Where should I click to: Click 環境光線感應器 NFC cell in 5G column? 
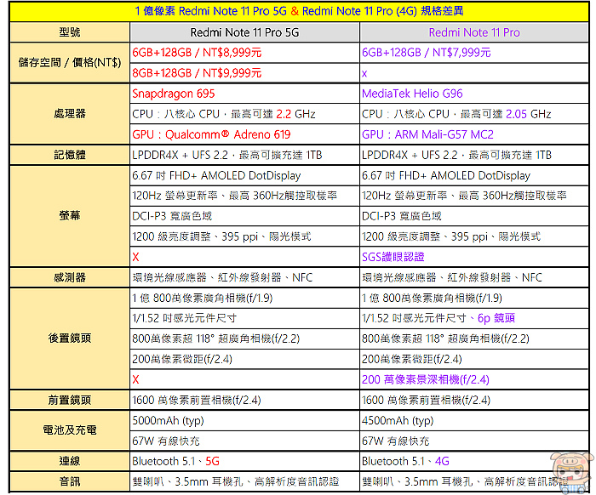pyautogui.click(x=244, y=277)
